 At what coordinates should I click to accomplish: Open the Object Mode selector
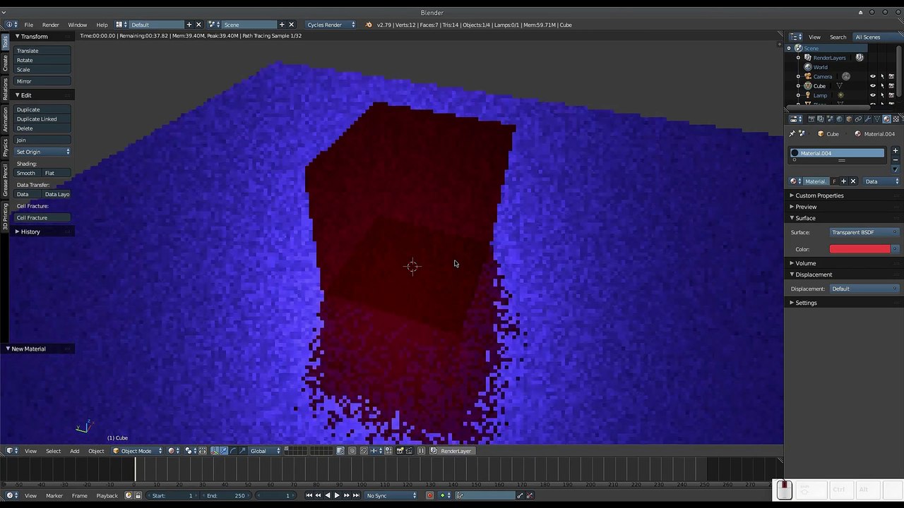[x=138, y=451]
